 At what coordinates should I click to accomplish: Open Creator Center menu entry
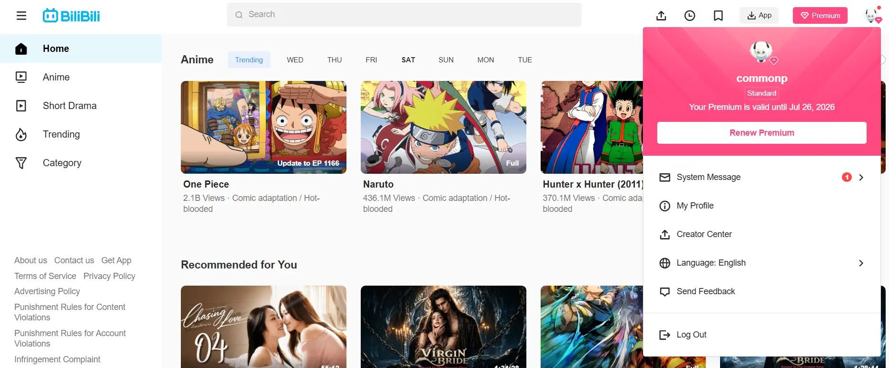click(x=762, y=234)
